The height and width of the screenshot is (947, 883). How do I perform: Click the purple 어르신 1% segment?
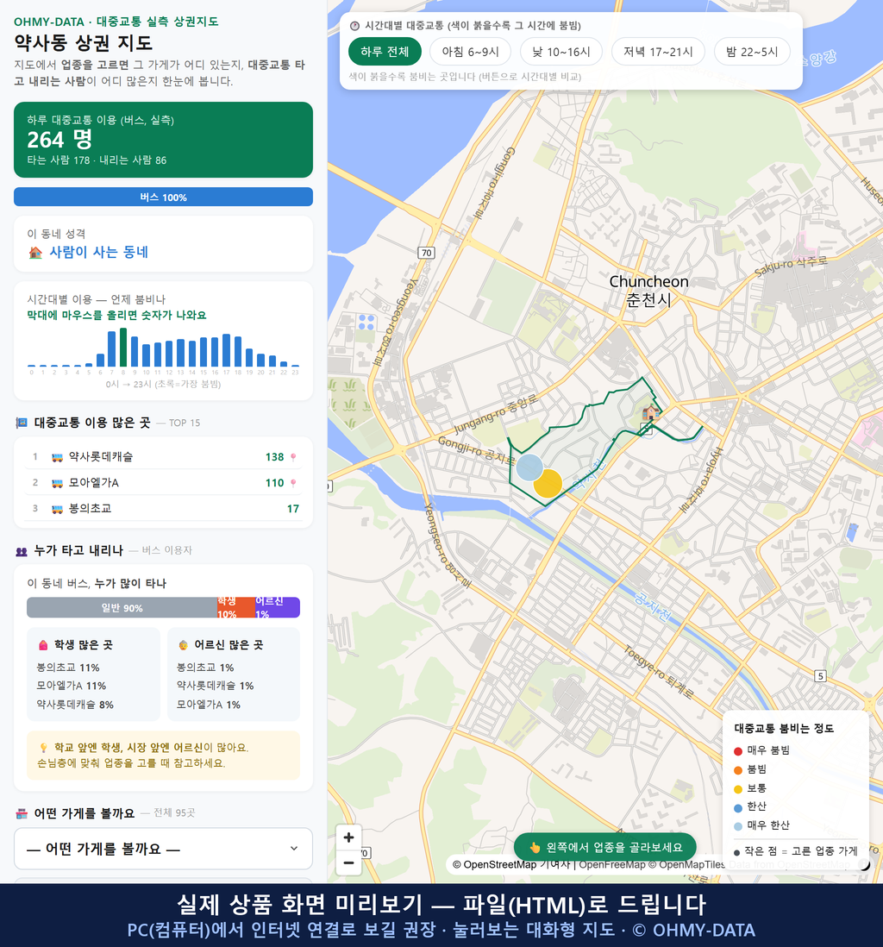pos(277,607)
